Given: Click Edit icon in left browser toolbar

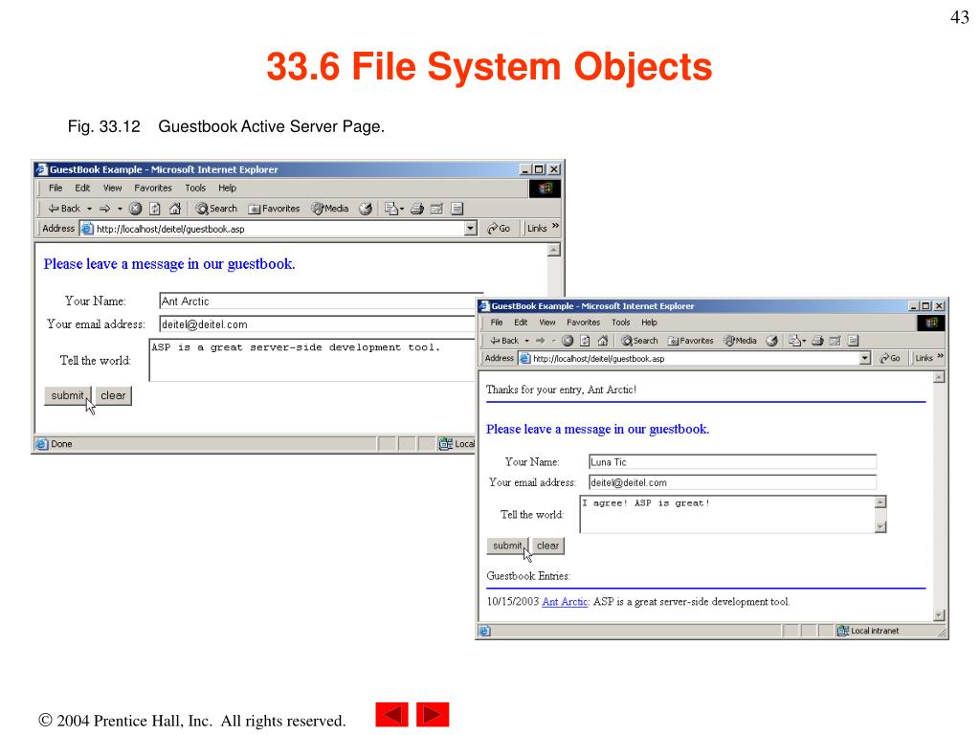Looking at the screenshot, I should [436, 209].
